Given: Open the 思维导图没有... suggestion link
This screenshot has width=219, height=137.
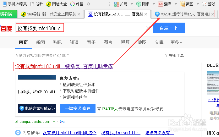Looking at the screenshot, I should [x=160, y=133].
